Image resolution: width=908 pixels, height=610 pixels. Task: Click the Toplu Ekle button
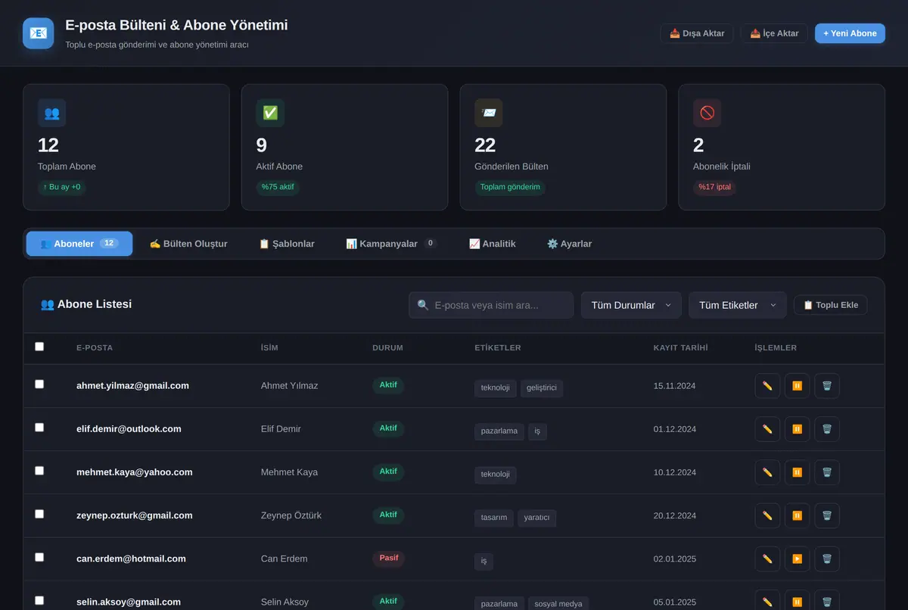[831, 305]
